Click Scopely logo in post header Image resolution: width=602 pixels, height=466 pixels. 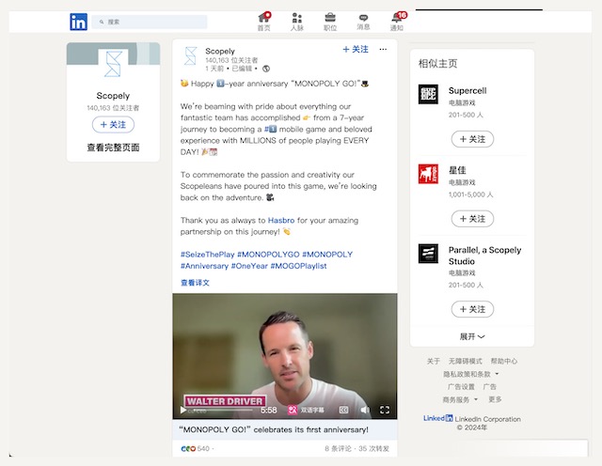(190, 56)
